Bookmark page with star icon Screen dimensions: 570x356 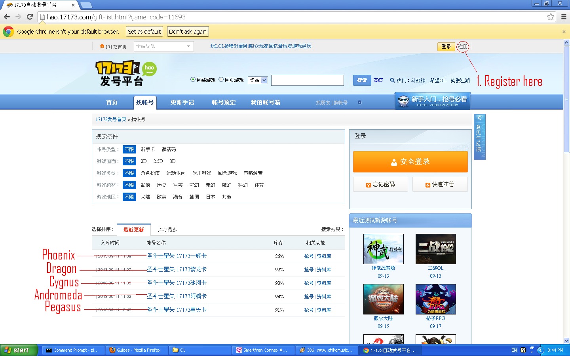coord(551,17)
